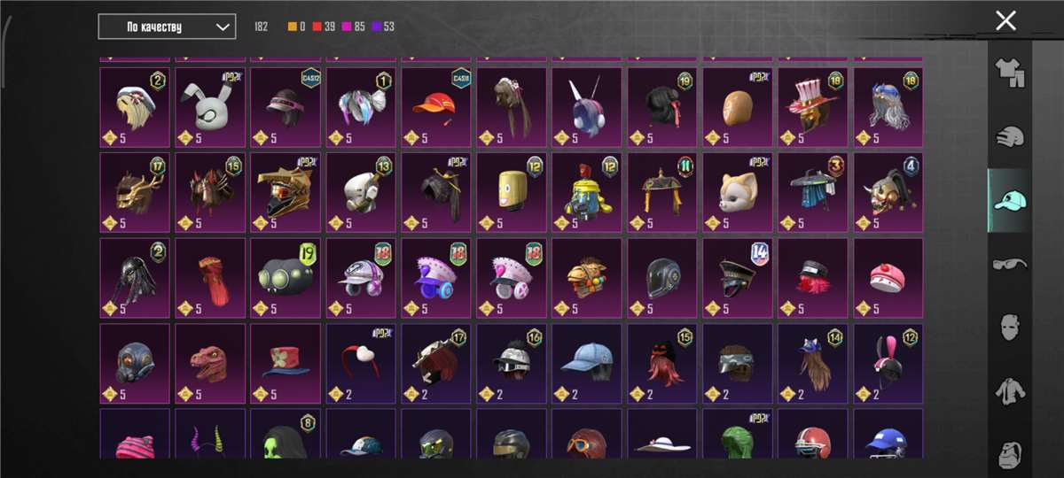Open the outfit sets category icon
This screenshot has width=1064, height=478.
coord(1009,73)
